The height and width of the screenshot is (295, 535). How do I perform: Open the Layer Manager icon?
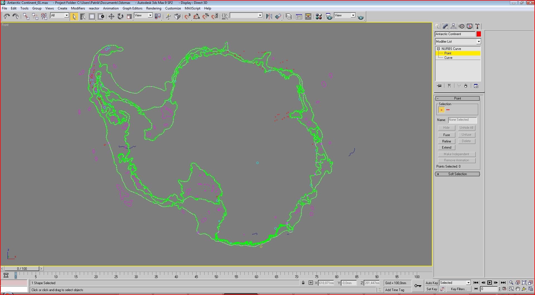(289, 17)
